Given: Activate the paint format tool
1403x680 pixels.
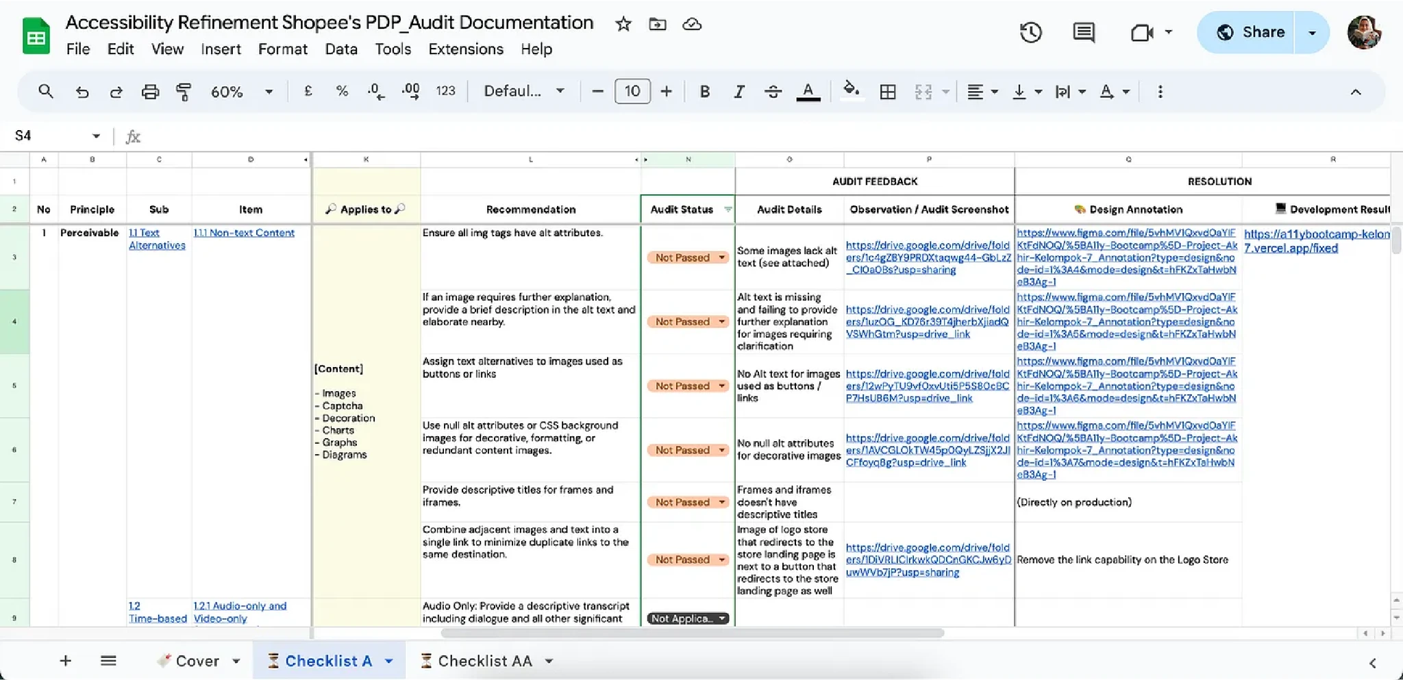Looking at the screenshot, I should click(184, 91).
